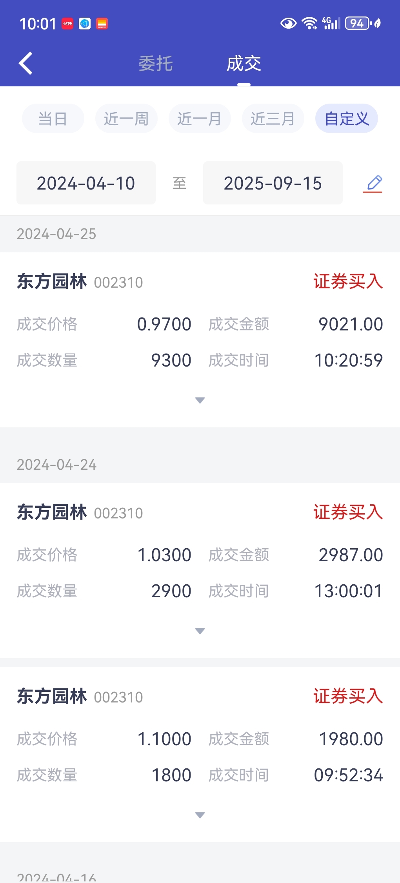This screenshot has width=400, height=883.
Task: Select the 近一周 filter chip
Action: tap(126, 119)
